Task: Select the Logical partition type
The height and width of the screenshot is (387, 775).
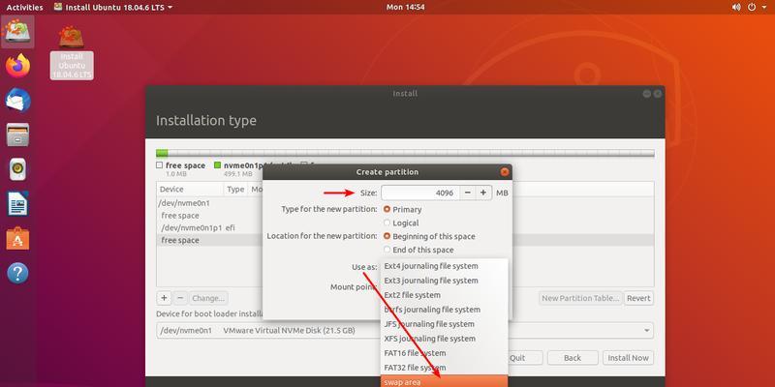Action: coord(401,223)
